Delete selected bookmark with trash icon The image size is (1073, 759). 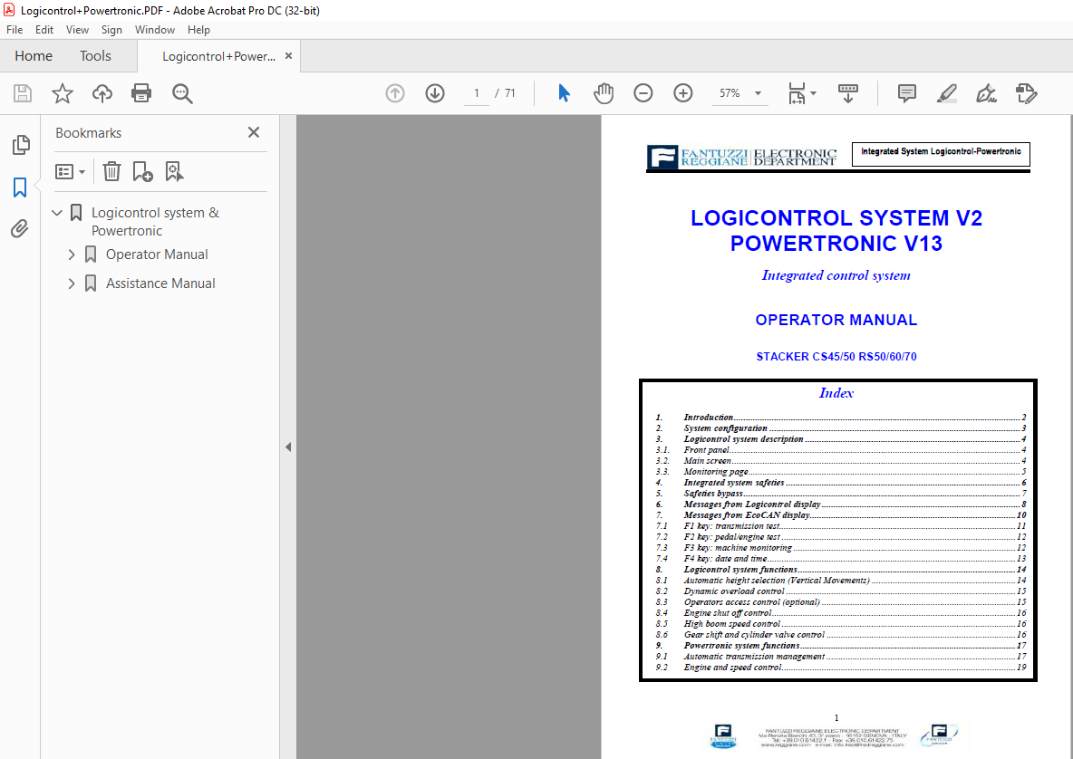(111, 171)
